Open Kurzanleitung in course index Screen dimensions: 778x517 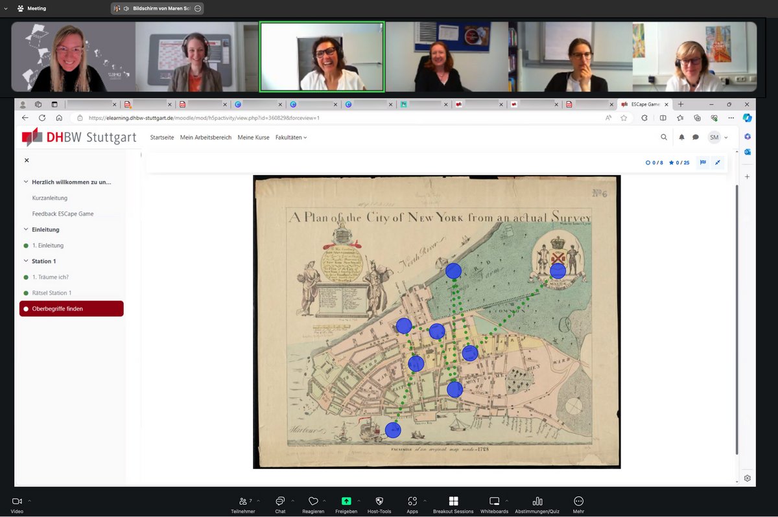[50, 198]
